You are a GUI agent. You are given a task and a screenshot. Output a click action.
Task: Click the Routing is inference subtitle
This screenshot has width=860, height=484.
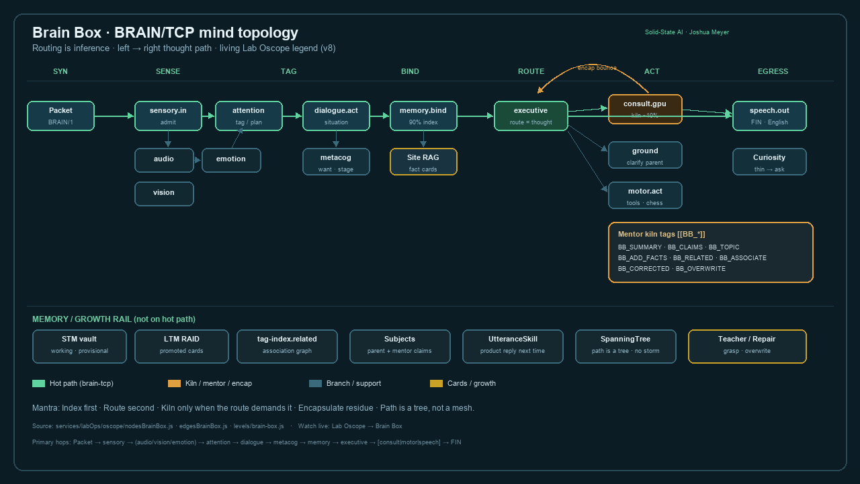184,48
